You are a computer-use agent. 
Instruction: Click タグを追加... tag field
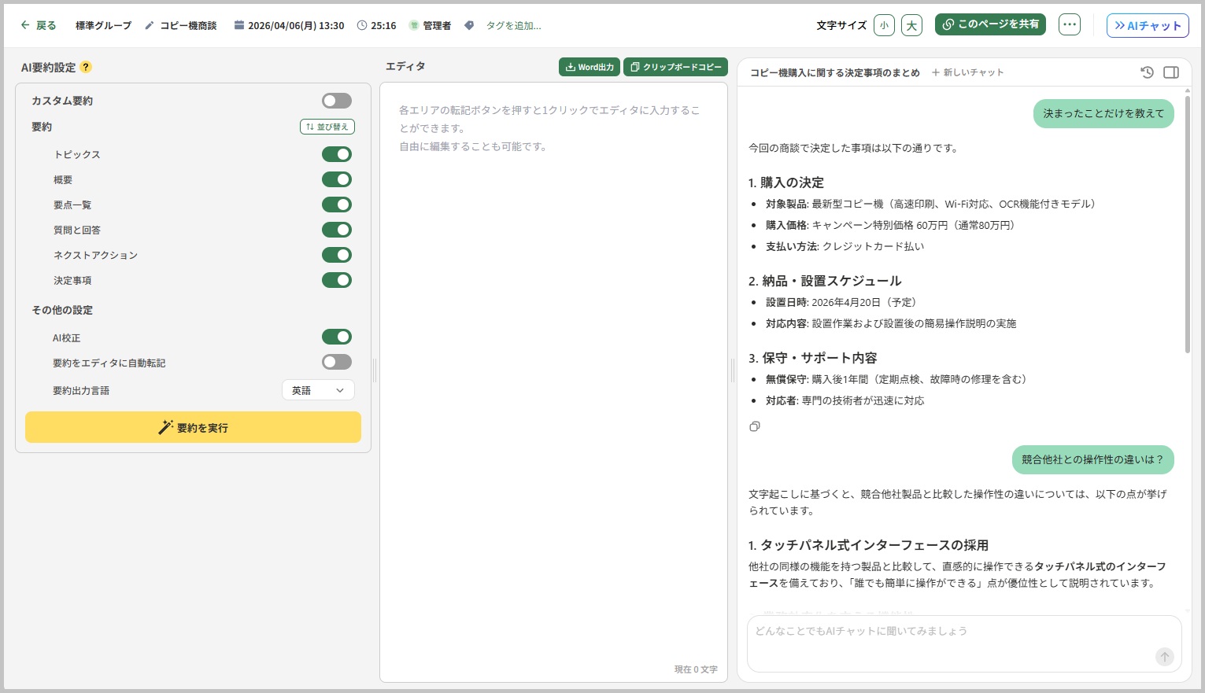point(513,25)
